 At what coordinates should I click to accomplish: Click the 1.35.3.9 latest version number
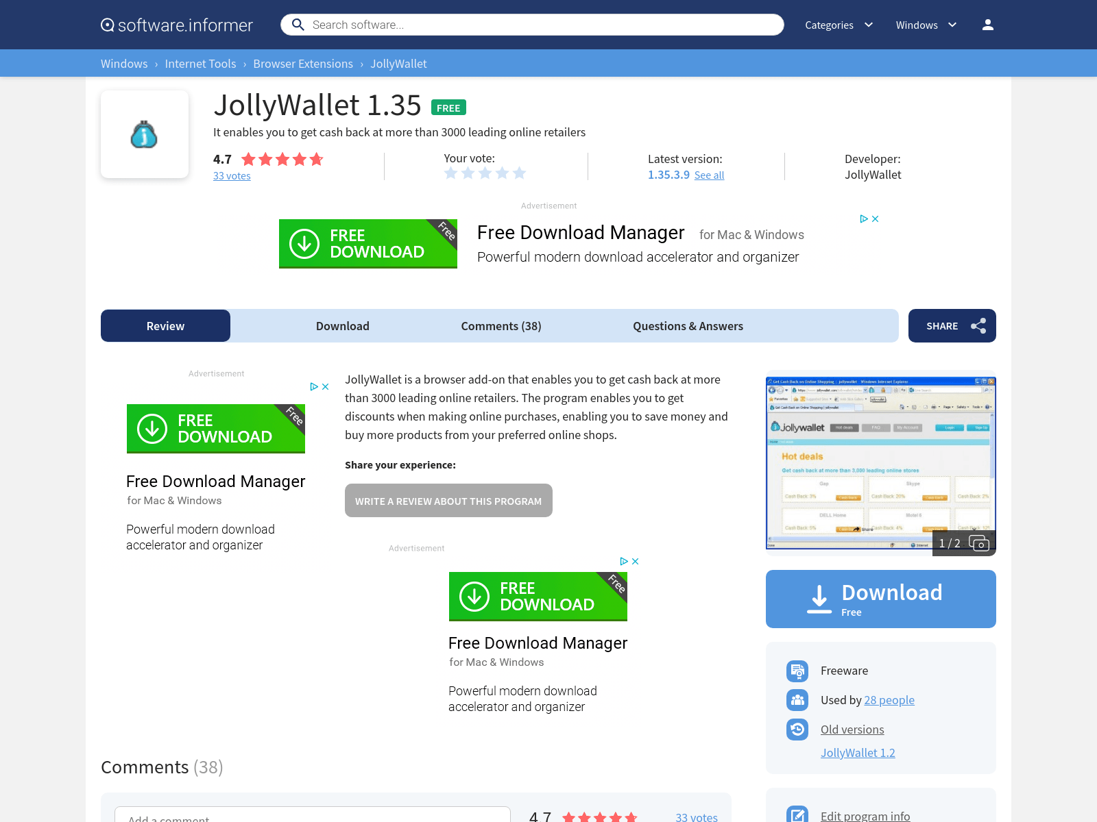pos(668,175)
